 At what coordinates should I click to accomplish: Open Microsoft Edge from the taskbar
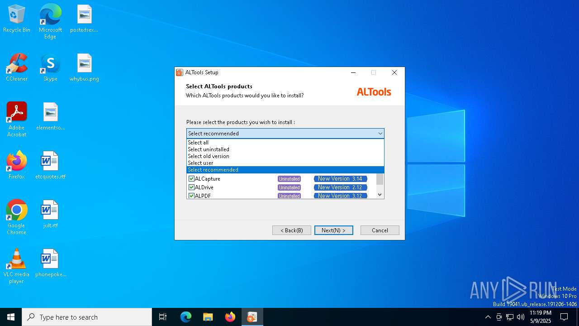coord(186,317)
